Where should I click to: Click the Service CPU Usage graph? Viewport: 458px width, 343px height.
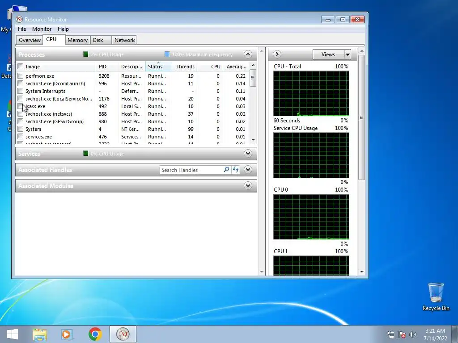[x=311, y=155]
